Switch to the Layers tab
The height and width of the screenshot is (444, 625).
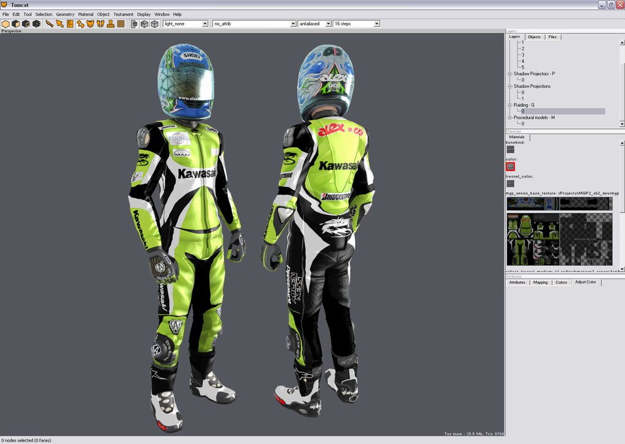click(x=514, y=37)
